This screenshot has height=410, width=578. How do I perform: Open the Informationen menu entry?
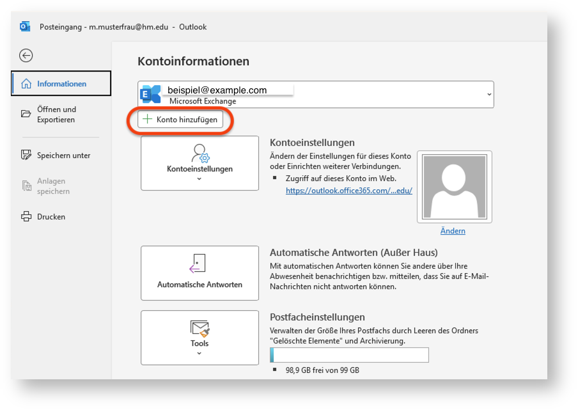(x=61, y=84)
